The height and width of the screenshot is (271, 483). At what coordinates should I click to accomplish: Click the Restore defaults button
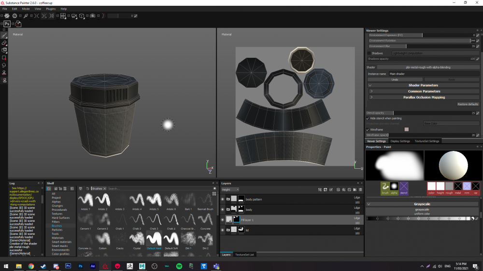point(468,104)
